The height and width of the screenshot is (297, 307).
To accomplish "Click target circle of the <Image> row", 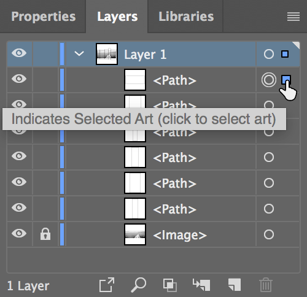I will (269, 234).
